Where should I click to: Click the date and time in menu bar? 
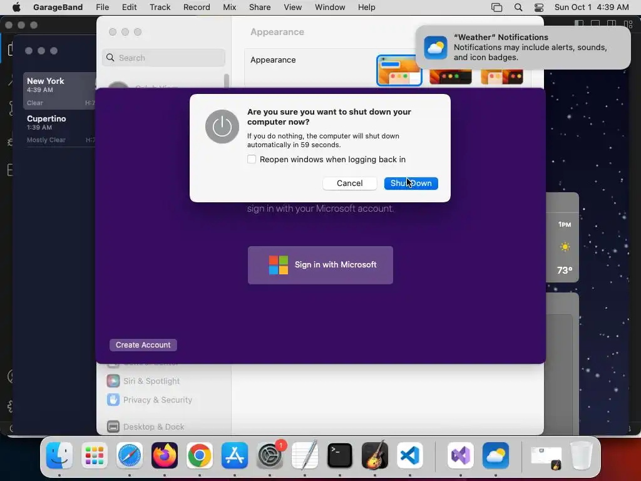592,7
